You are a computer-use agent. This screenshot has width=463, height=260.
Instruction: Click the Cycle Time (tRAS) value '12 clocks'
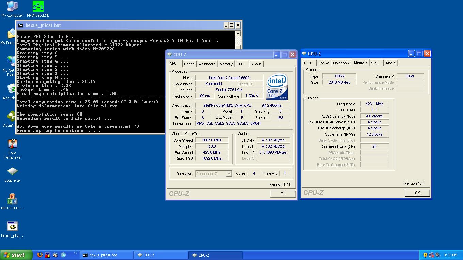pos(374,134)
